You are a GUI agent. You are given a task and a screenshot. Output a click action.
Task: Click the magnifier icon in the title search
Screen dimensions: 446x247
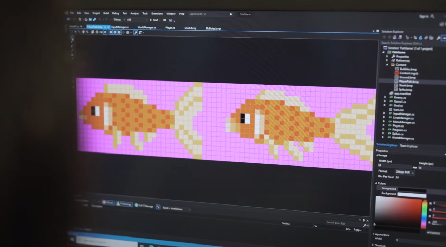coord(231,14)
